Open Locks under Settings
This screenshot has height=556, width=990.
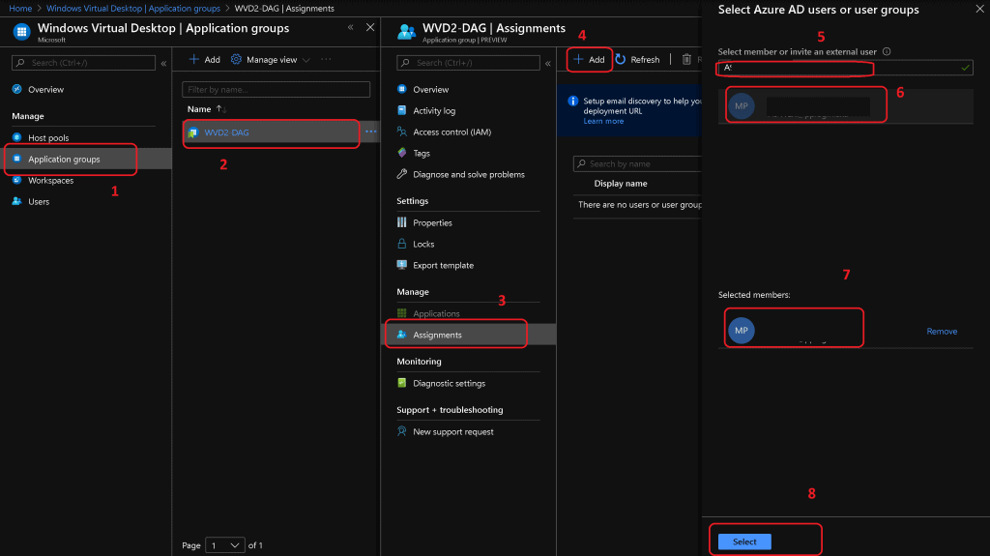(423, 245)
